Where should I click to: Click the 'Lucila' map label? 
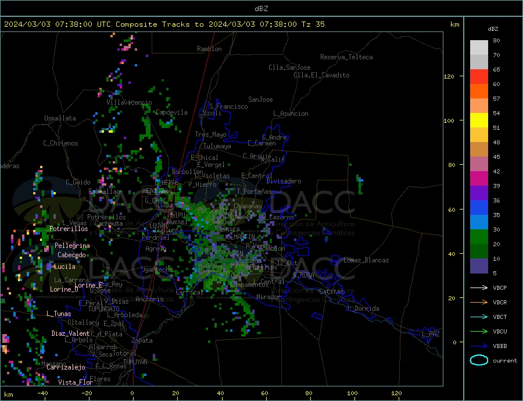[65, 267]
